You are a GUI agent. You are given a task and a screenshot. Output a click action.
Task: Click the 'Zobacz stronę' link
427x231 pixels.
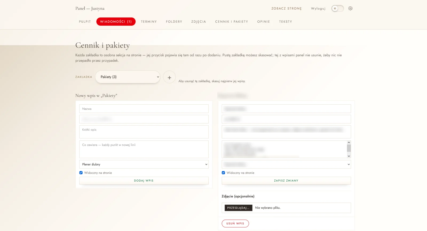pyautogui.click(x=287, y=9)
